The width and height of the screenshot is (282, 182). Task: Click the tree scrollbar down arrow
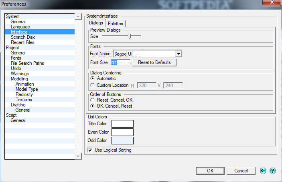click(78, 156)
